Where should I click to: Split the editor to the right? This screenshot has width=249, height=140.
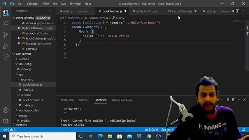point(238,11)
